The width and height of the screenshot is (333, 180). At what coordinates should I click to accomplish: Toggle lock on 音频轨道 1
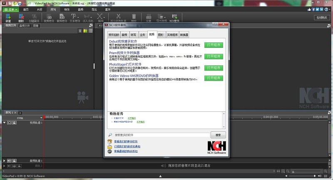click(14, 161)
